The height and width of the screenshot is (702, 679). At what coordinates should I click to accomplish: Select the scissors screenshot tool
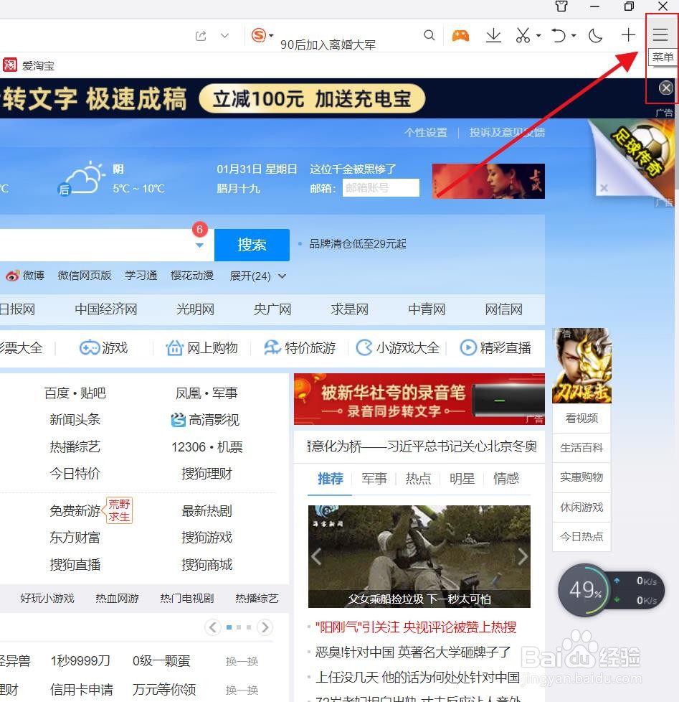[x=522, y=34]
